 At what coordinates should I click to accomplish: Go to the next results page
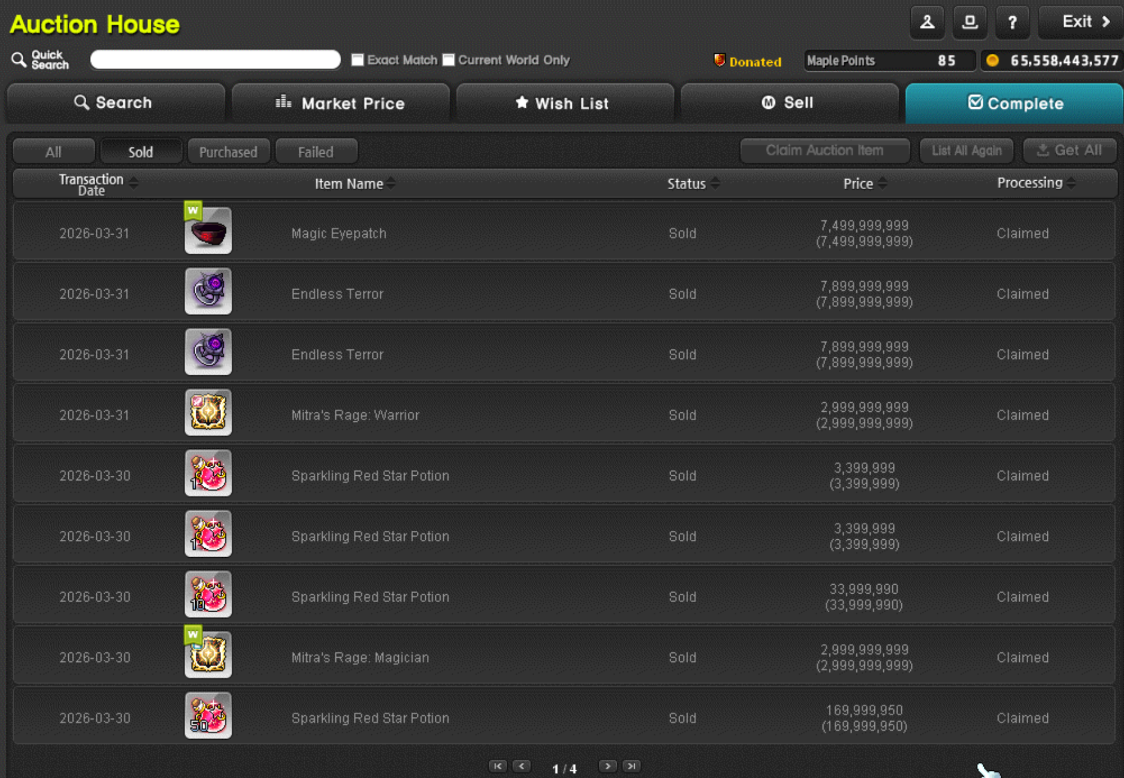click(608, 766)
